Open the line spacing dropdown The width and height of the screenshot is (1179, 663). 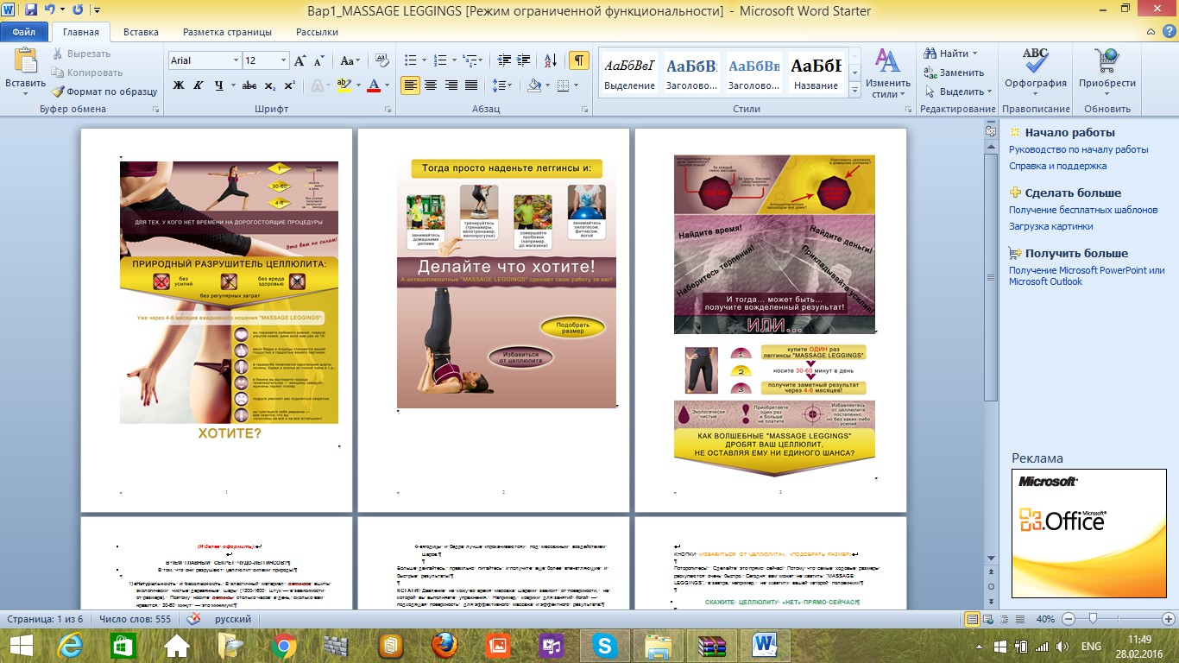click(501, 85)
